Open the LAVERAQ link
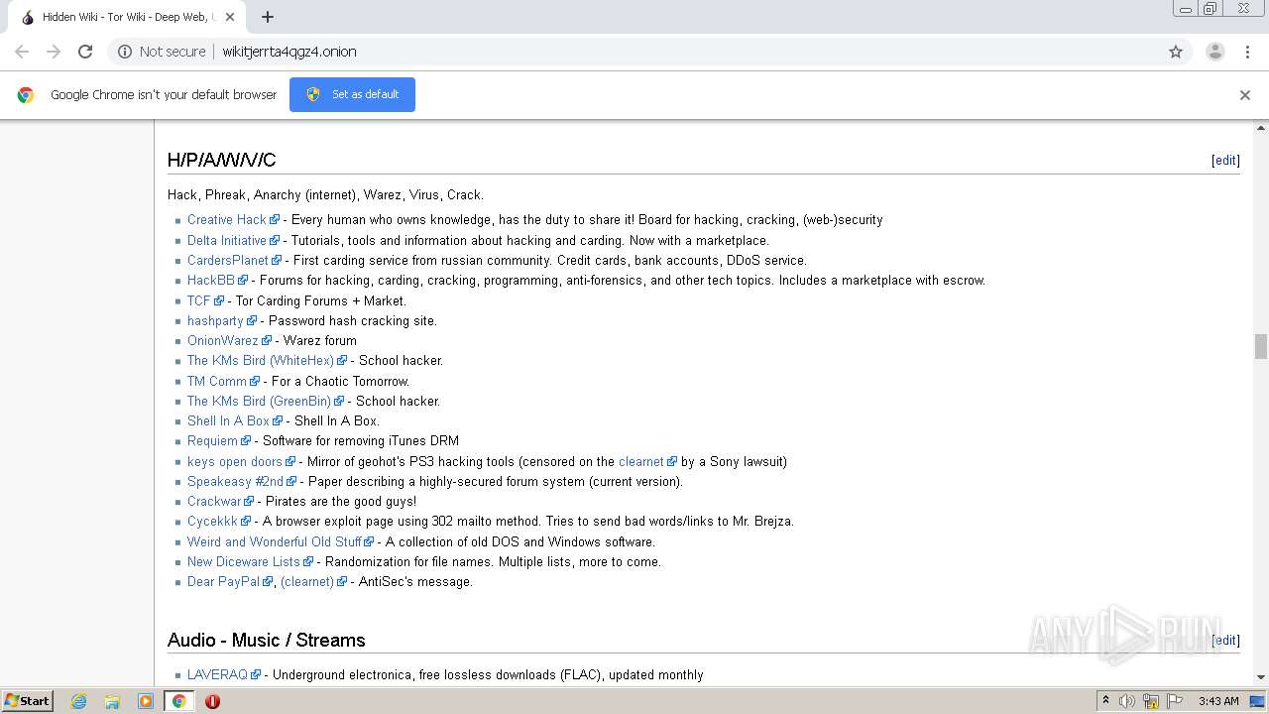The image size is (1269, 714). (x=218, y=674)
